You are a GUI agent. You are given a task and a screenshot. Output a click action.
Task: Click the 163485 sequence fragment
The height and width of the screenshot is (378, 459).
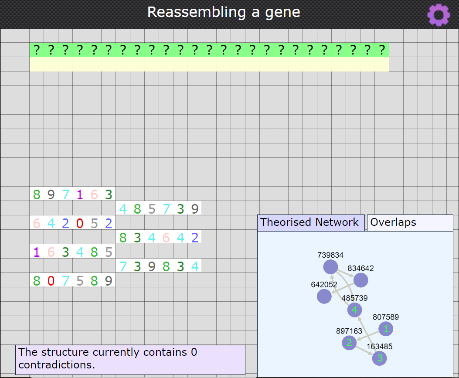coord(73,252)
